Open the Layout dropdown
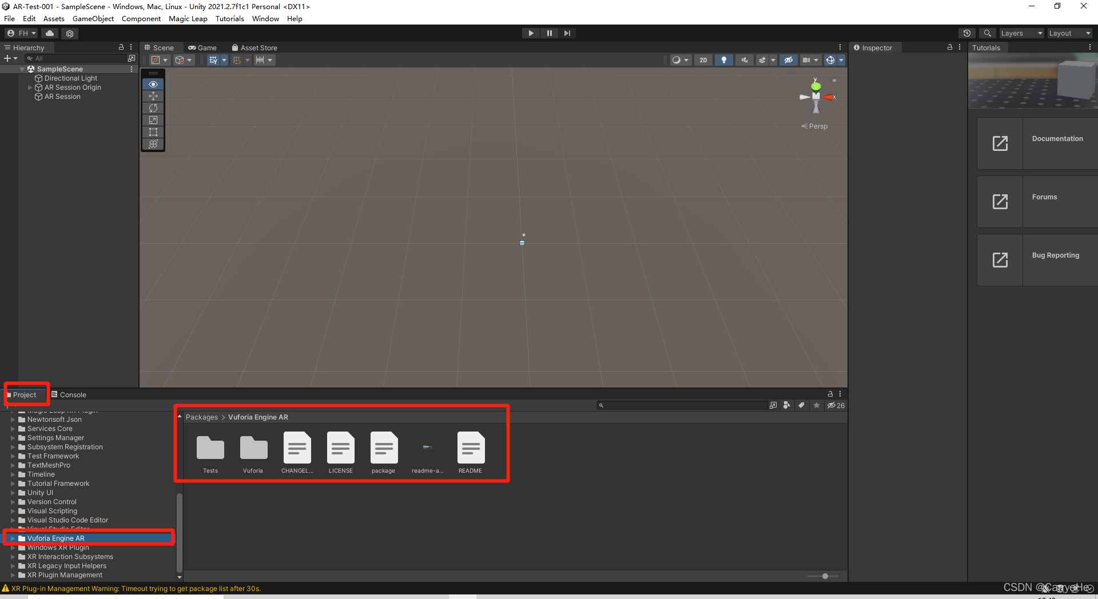 (x=1069, y=33)
